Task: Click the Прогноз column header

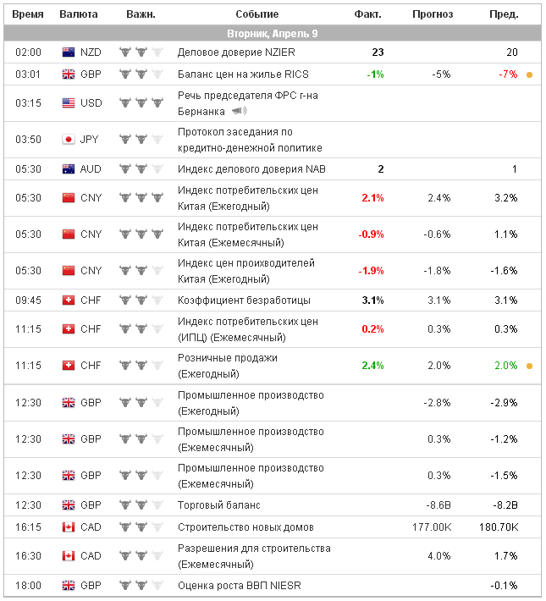Action: click(433, 14)
